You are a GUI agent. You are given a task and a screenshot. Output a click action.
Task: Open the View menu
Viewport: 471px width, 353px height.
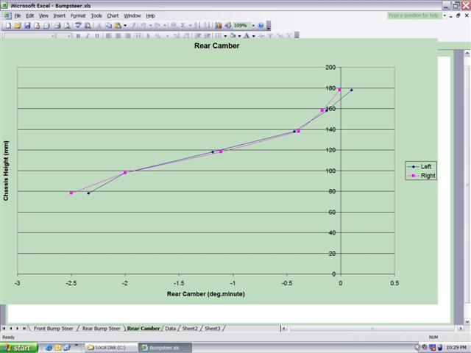(43, 15)
